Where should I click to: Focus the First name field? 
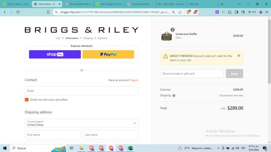click(53, 135)
